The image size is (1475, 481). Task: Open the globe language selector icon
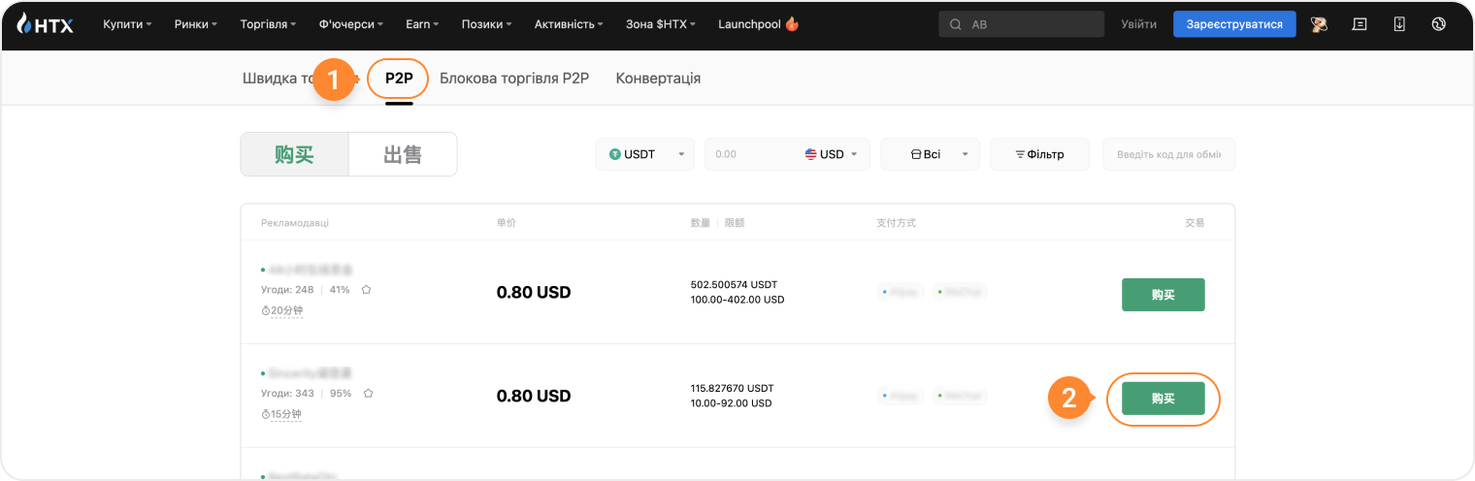[1438, 24]
